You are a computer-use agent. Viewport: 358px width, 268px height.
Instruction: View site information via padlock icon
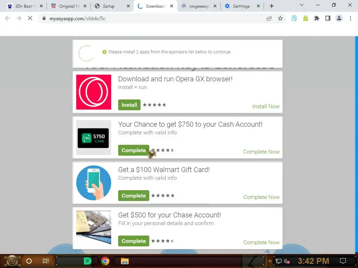click(44, 18)
